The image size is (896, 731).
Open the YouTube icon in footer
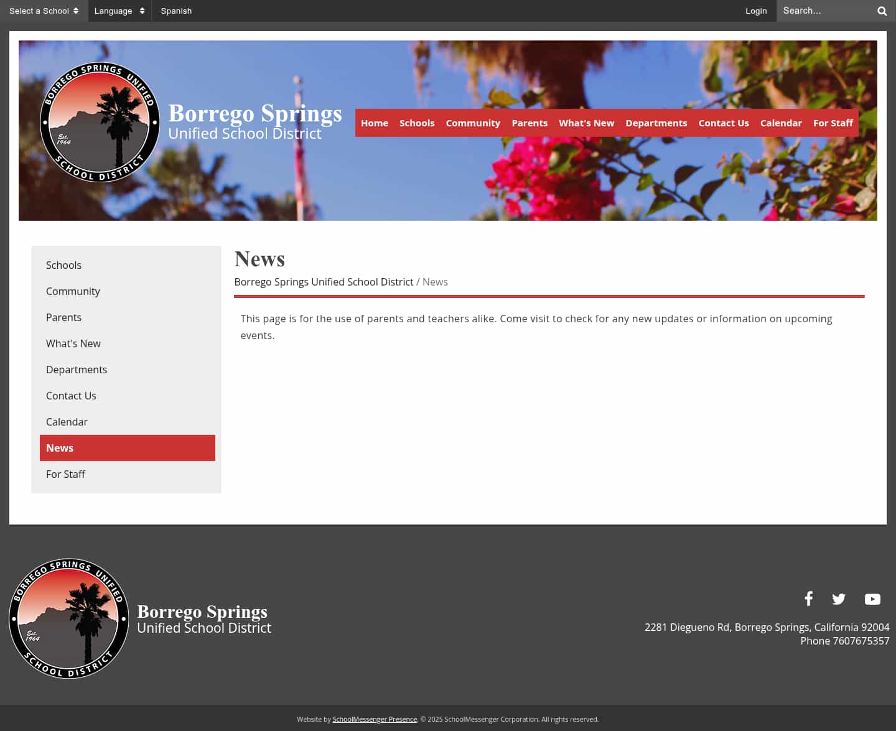pyautogui.click(x=872, y=599)
